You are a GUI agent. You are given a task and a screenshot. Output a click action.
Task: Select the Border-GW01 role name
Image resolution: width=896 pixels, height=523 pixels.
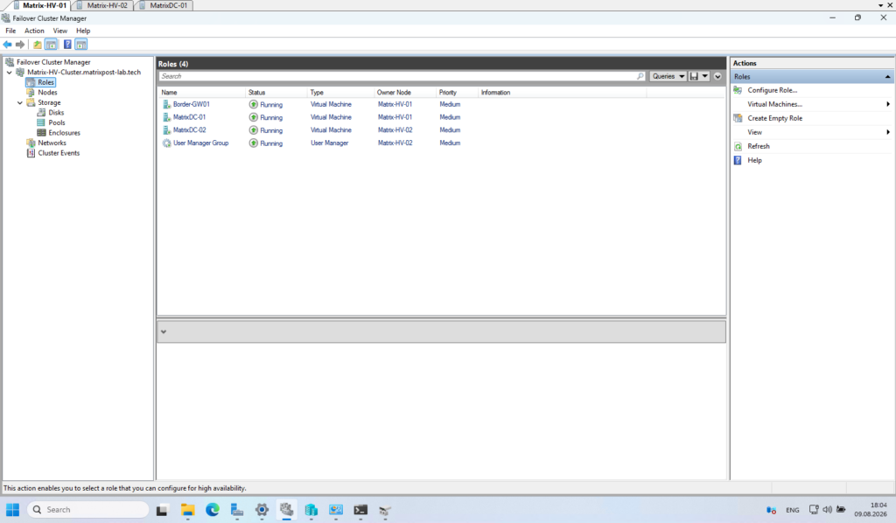click(x=192, y=104)
